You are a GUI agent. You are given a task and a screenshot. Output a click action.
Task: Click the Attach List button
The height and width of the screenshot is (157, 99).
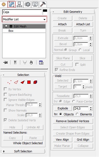(x=83, y=24)
